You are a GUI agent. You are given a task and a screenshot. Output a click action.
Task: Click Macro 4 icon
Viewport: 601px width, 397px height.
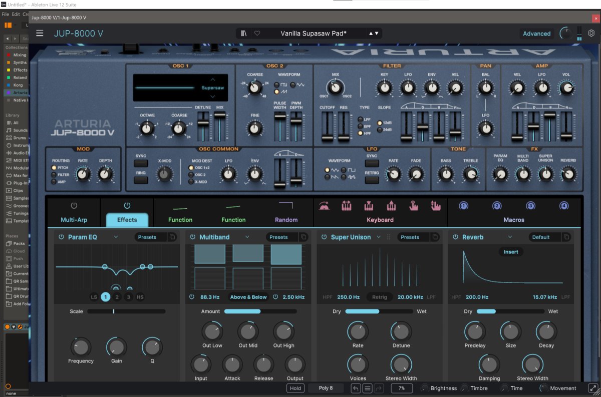[x=564, y=206]
